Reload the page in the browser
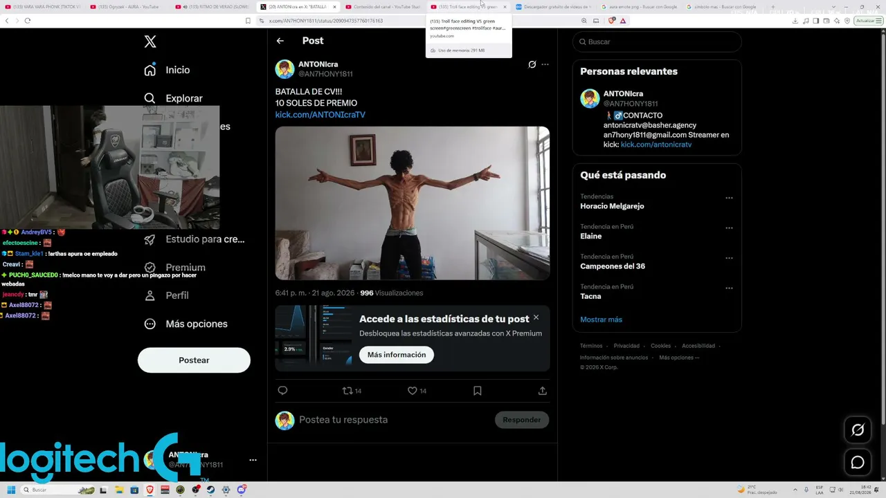886x498 pixels. [27, 21]
